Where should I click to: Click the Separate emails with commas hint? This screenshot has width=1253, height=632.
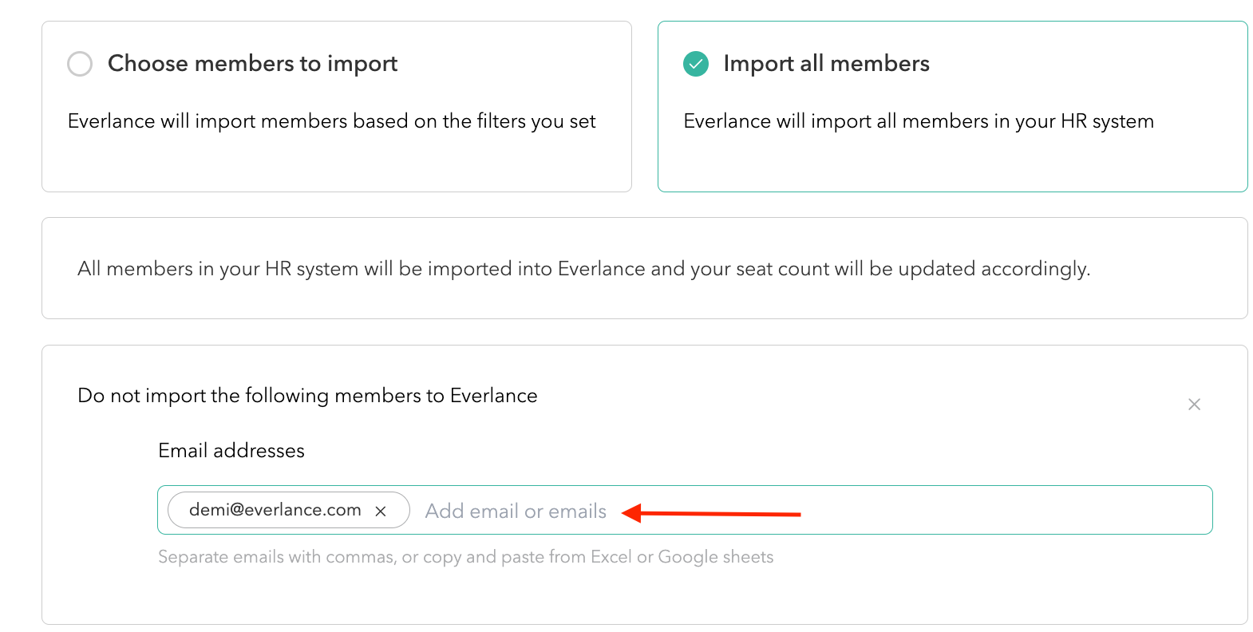point(279,557)
